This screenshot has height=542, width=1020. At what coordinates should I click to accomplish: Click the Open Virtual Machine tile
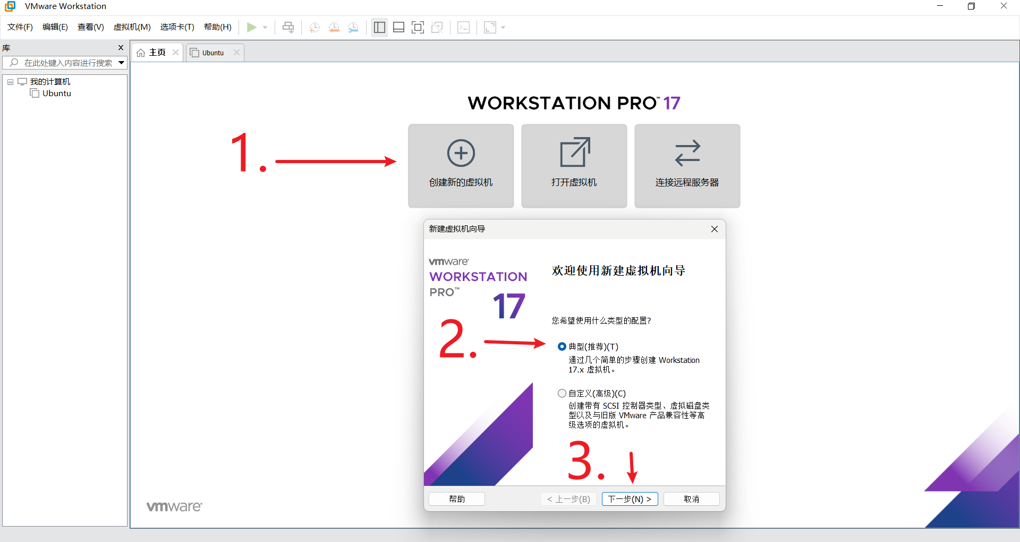[574, 165]
